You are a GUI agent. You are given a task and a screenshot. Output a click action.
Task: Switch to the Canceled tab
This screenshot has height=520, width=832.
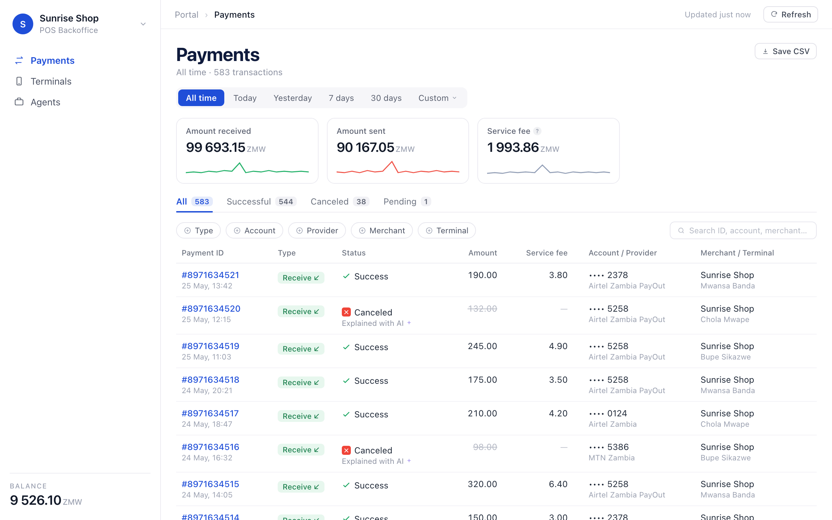point(340,202)
